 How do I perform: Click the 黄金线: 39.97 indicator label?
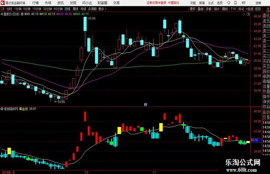pyautogui.click(x=28, y=109)
